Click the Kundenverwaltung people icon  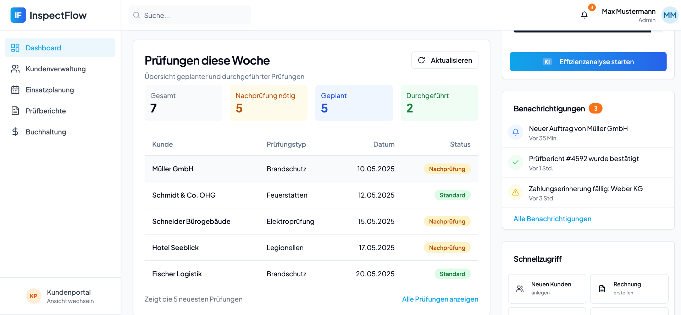(x=15, y=69)
